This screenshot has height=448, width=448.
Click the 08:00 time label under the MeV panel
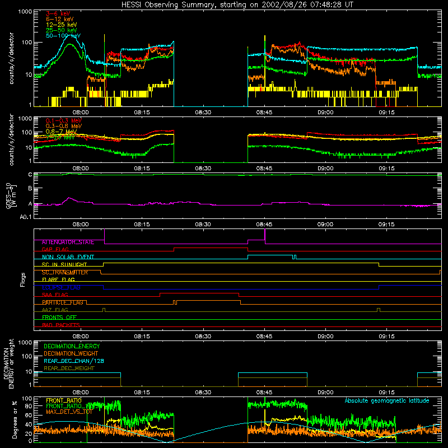coord(81,169)
